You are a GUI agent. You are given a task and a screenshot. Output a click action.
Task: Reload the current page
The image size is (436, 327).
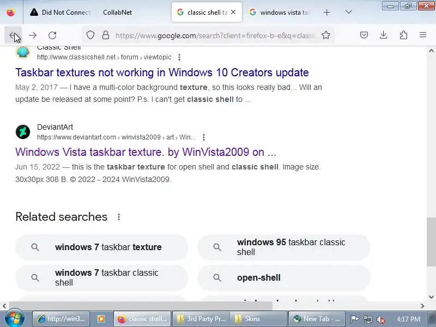(52, 35)
